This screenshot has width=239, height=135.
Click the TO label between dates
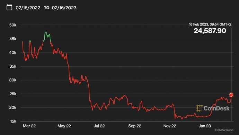[x=47, y=8]
